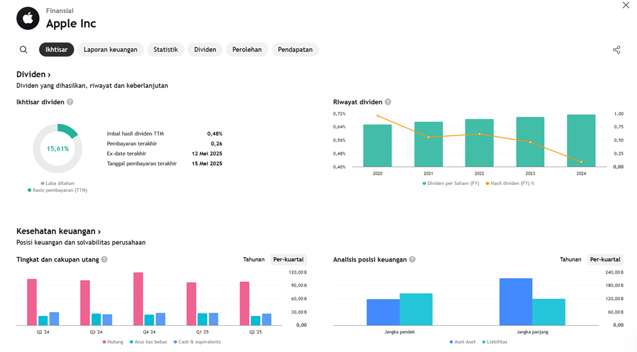Click the 2021 dividend bar

pyautogui.click(x=429, y=144)
